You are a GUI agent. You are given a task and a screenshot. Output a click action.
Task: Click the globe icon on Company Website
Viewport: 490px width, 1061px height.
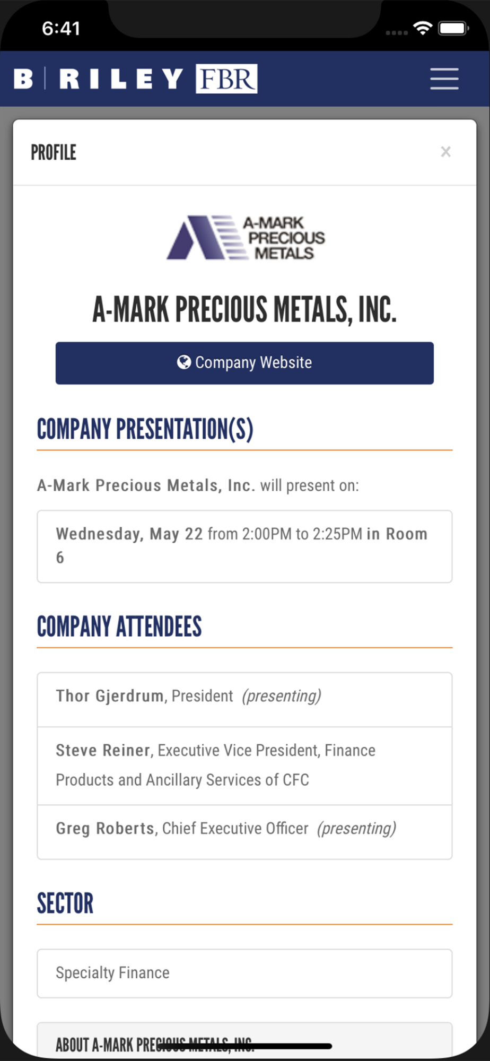183,362
